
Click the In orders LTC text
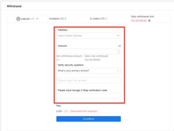[x=98, y=19]
